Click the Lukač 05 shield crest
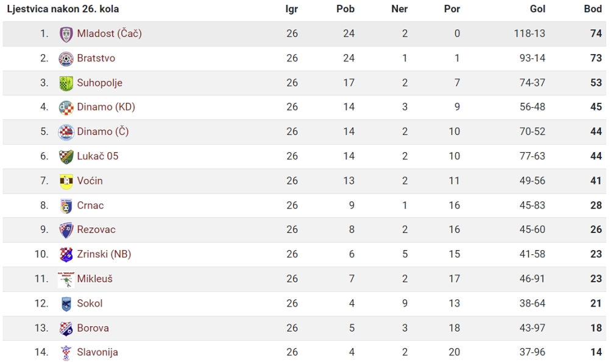This screenshot has height=362, width=610. pyautogui.click(x=66, y=156)
